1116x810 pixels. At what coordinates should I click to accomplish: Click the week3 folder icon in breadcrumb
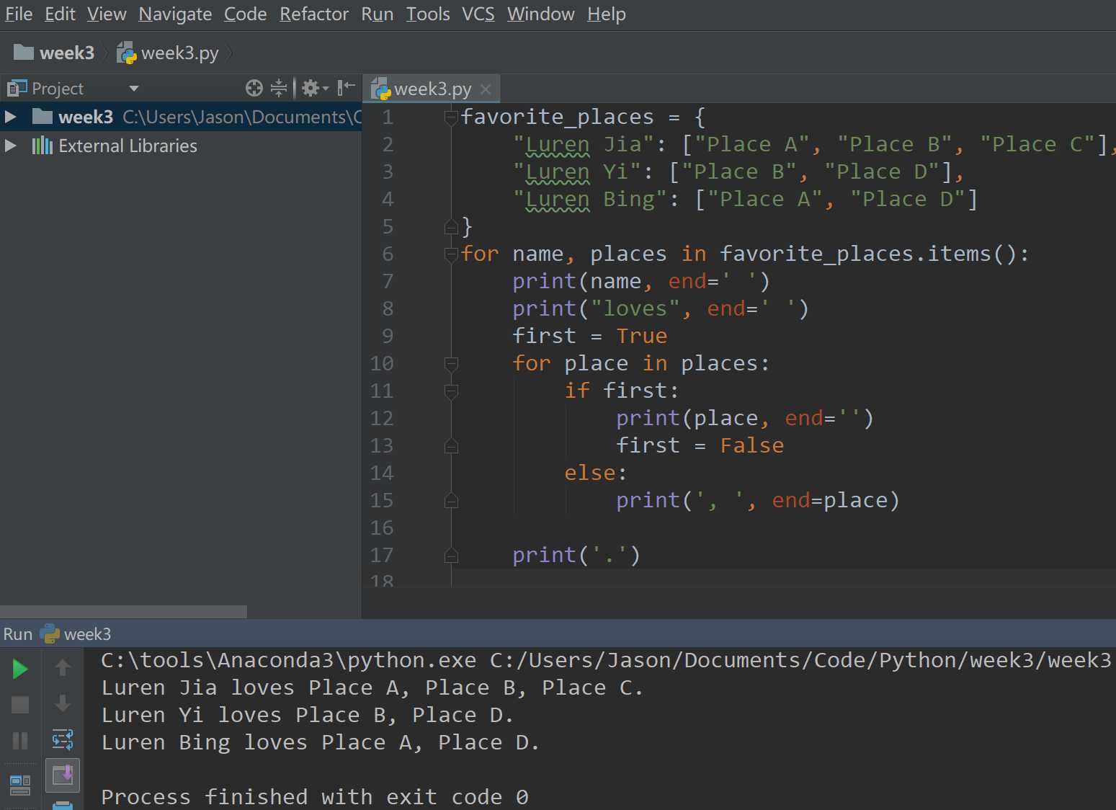pyautogui.click(x=24, y=52)
